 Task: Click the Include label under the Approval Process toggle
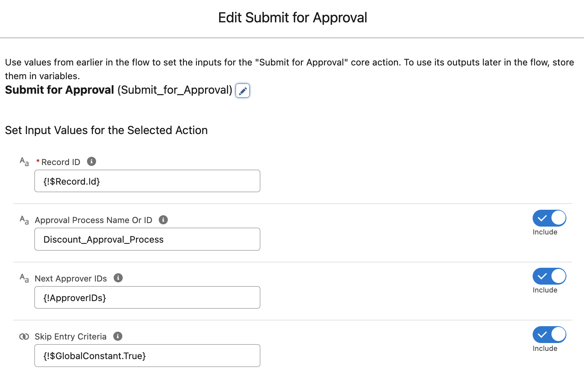click(x=545, y=232)
